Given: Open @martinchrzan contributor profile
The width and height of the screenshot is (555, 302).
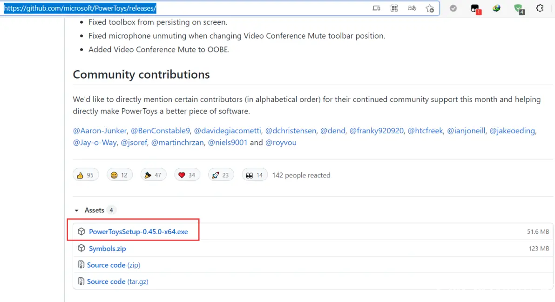Looking at the screenshot, I should click(x=177, y=142).
